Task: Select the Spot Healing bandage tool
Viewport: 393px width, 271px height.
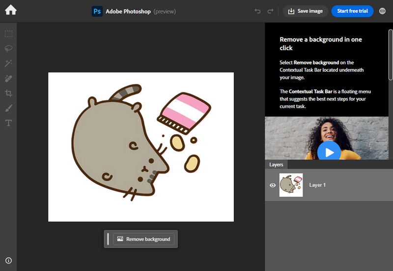Action: (8, 78)
